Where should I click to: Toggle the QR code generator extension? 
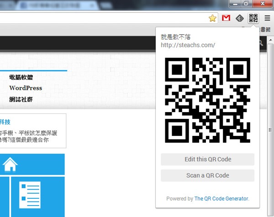click(x=253, y=18)
